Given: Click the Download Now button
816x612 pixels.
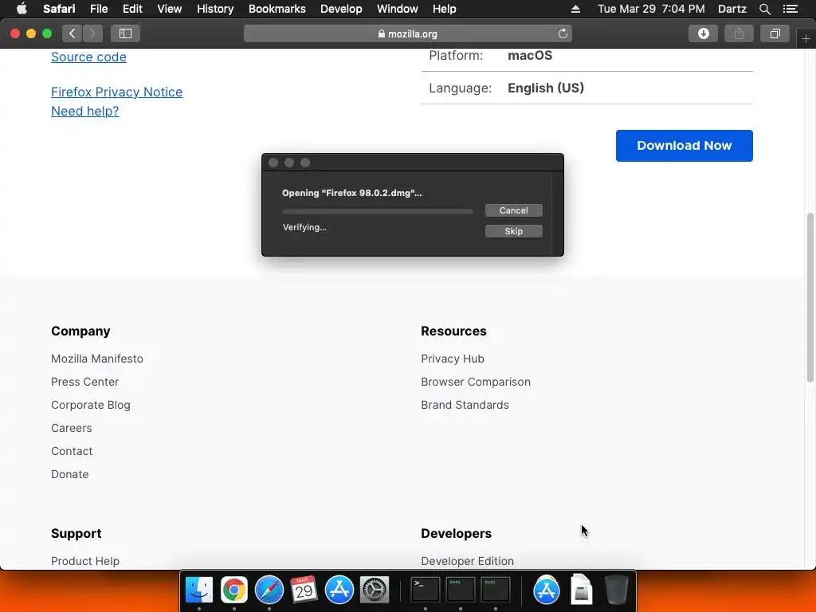Looking at the screenshot, I should click(684, 146).
